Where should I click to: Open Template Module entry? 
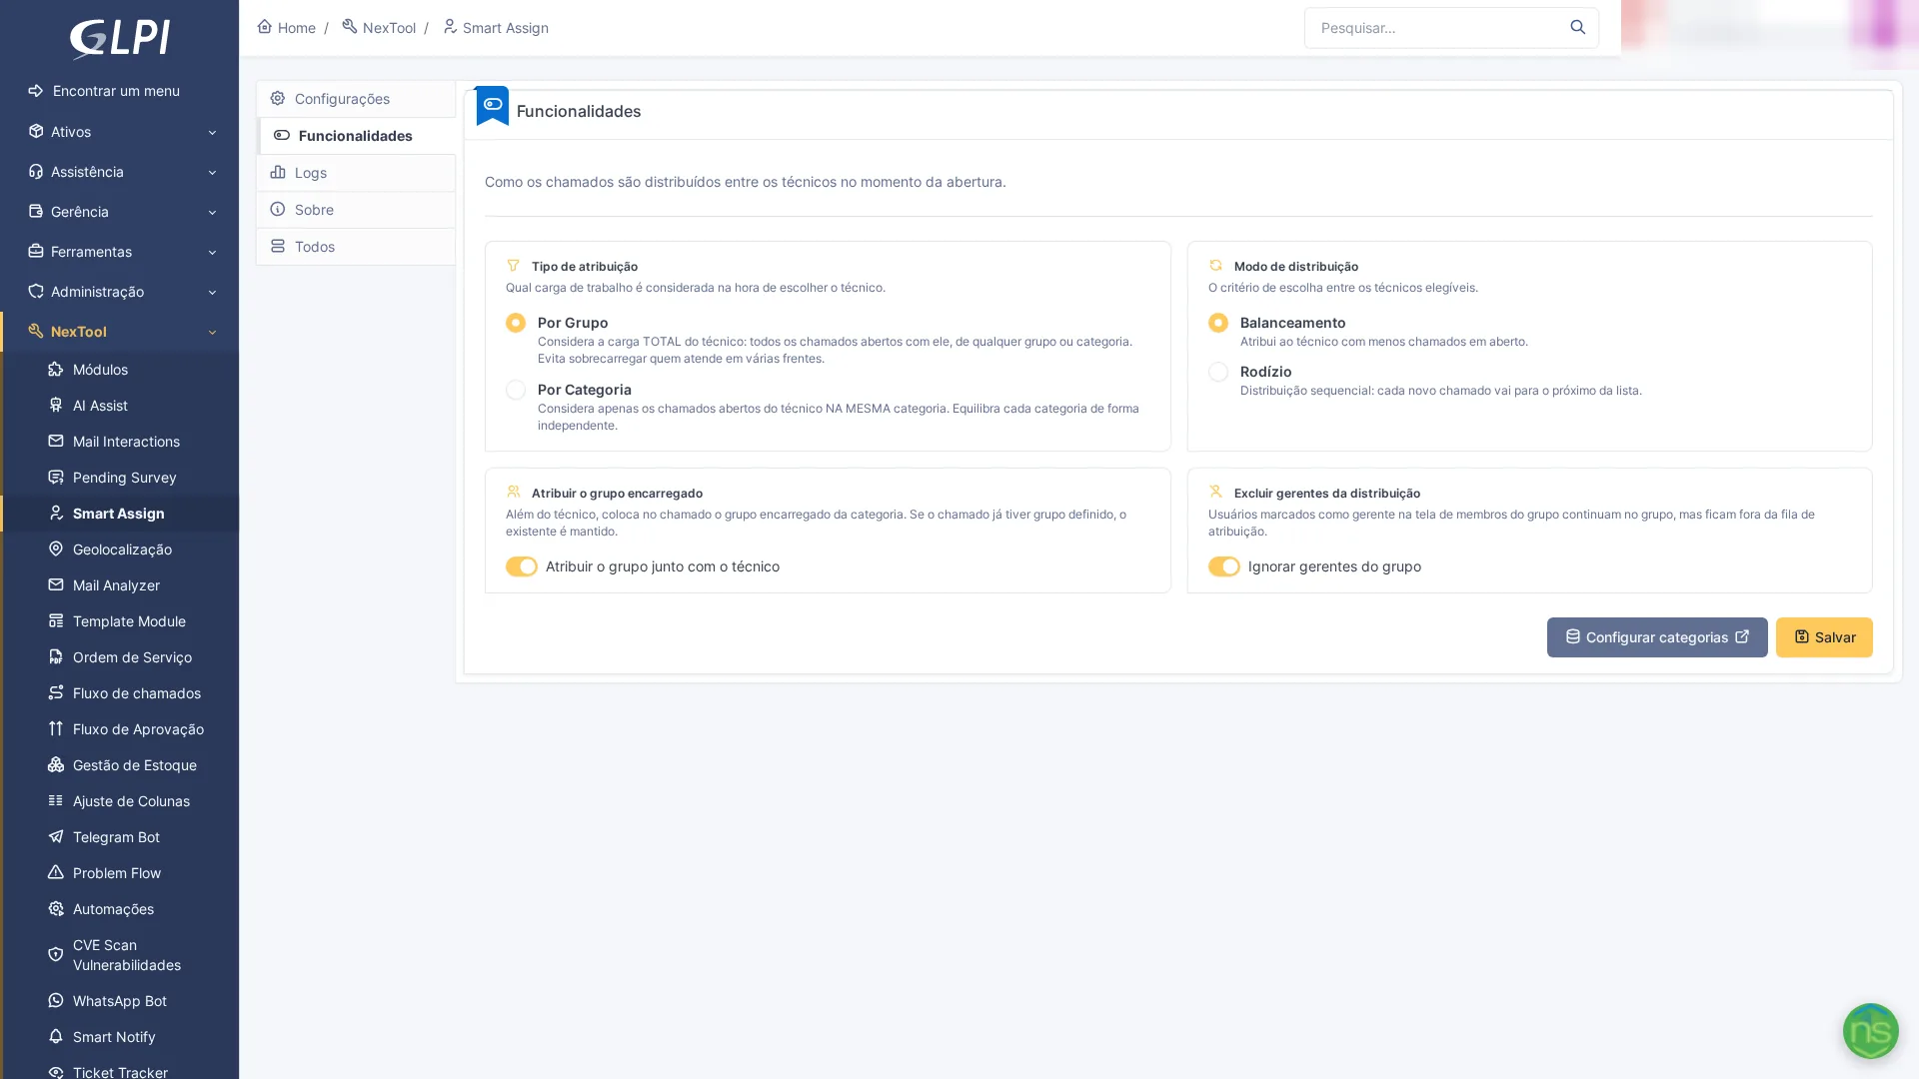121,621
